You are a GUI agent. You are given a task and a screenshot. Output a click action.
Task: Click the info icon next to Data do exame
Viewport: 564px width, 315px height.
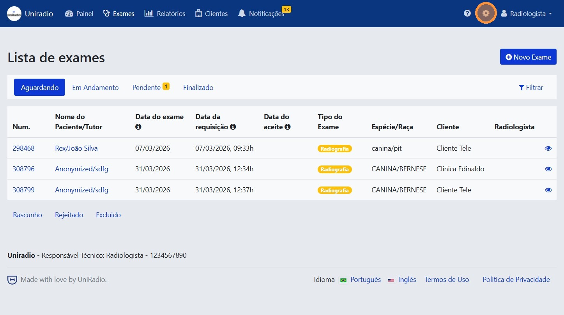pos(138,127)
